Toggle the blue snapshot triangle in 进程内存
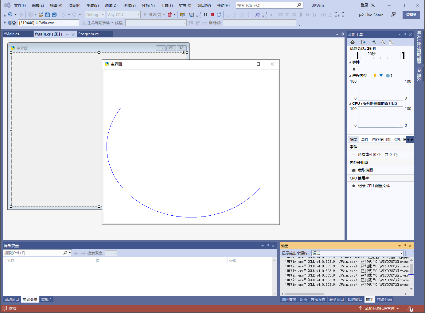This screenshot has height=313, width=425. click(381, 75)
